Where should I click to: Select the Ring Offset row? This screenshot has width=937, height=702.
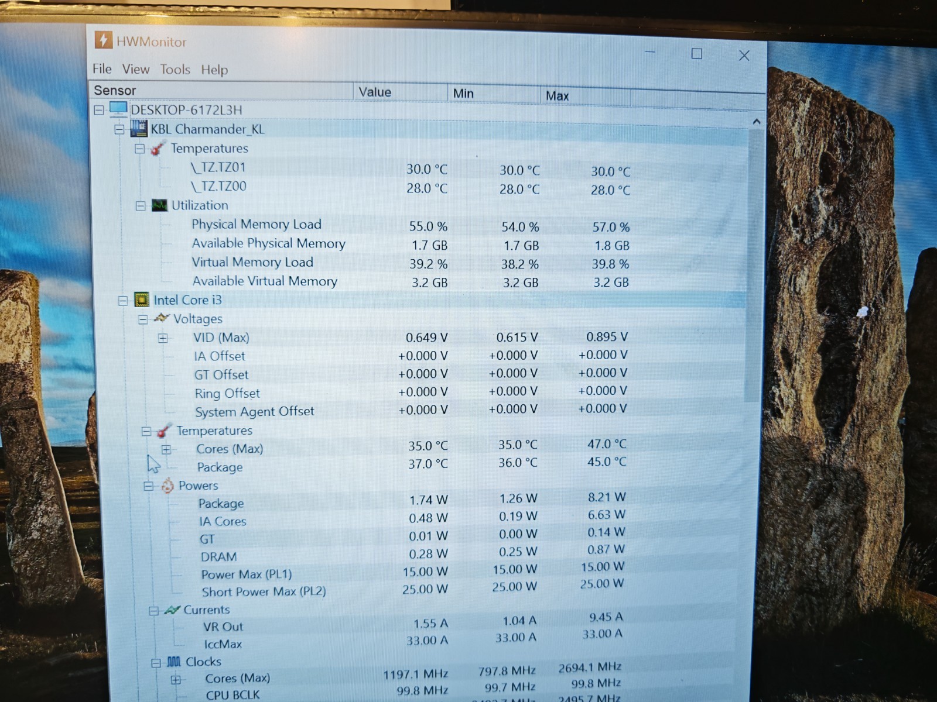(410, 392)
